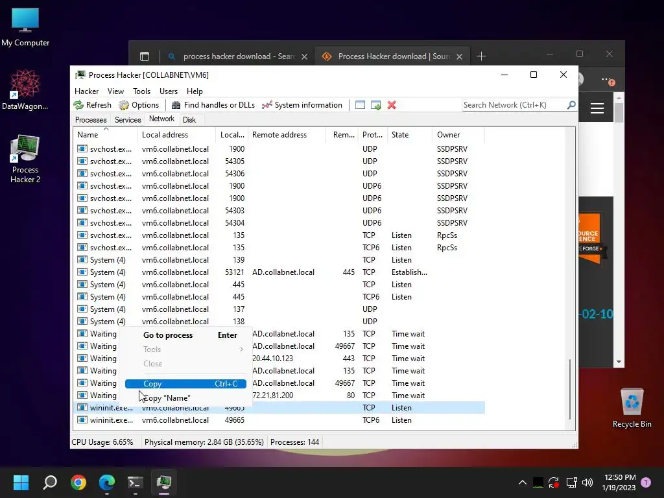The image size is (664, 498).
Task: Click the red X kill window icon
Action: (x=392, y=105)
